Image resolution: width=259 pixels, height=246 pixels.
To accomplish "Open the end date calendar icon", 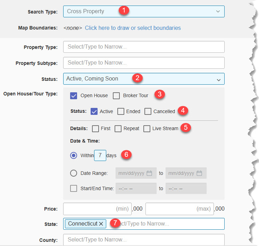I will 199,173.
